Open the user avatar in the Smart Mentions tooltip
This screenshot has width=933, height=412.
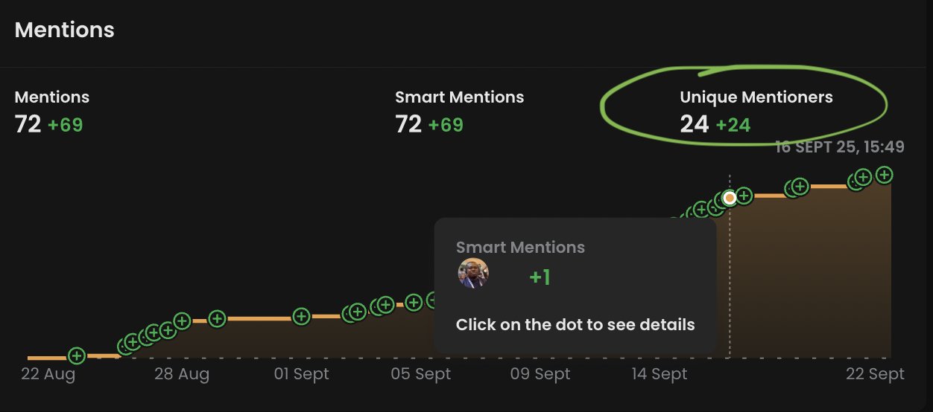[x=472, y=274]
